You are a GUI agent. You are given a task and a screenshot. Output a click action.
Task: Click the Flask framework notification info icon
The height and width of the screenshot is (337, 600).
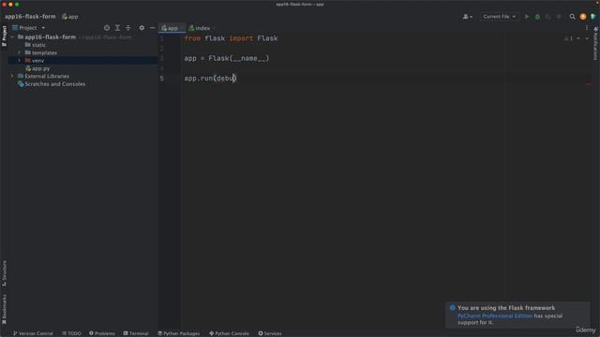(x=452, y=308)
